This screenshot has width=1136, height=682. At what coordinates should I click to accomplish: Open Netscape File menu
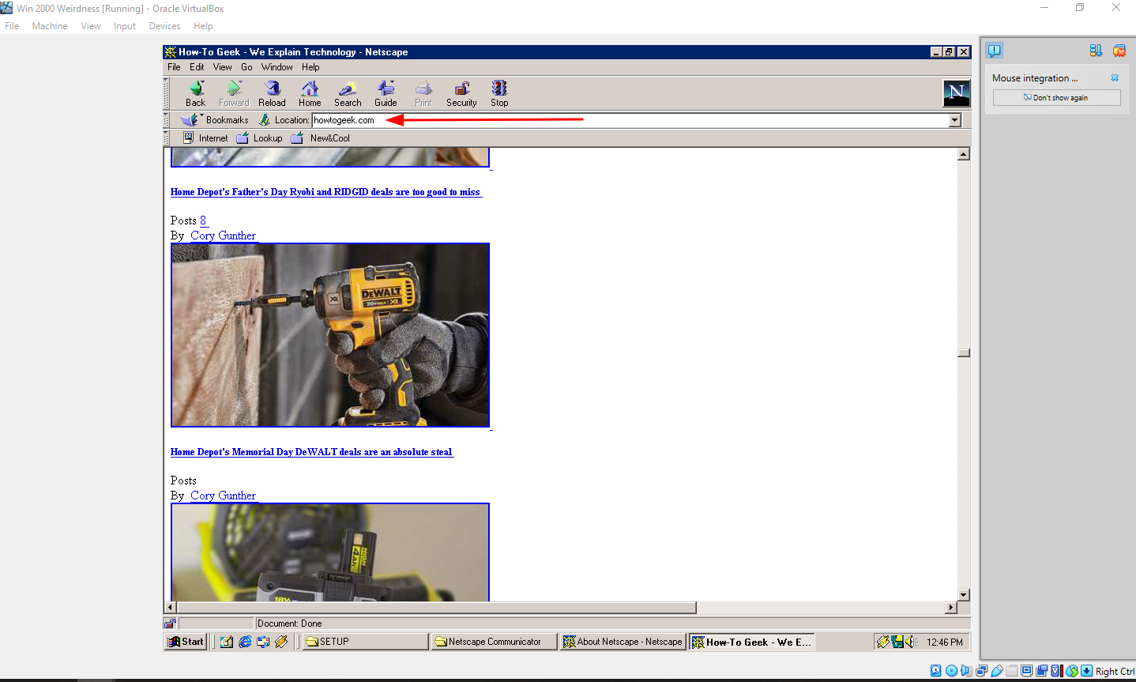click(x=174, y=67)
